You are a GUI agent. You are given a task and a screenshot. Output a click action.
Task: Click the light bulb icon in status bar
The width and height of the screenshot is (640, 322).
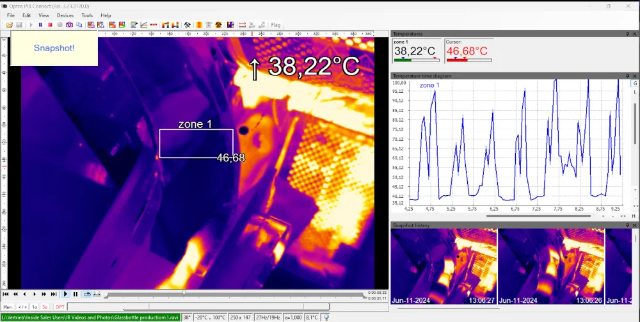326,317
